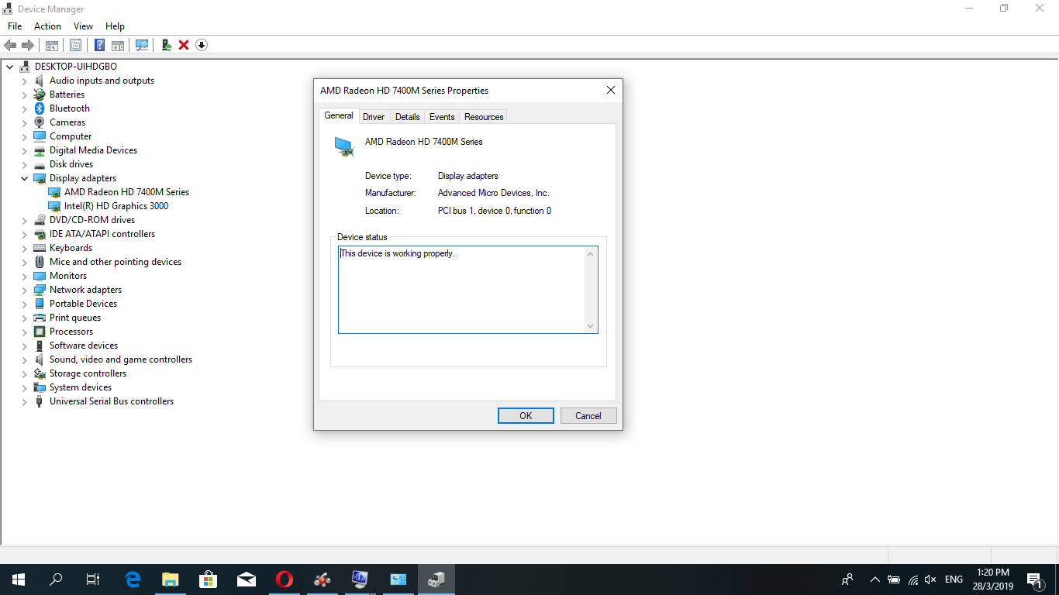Select the Monitors category

[68, 276]
